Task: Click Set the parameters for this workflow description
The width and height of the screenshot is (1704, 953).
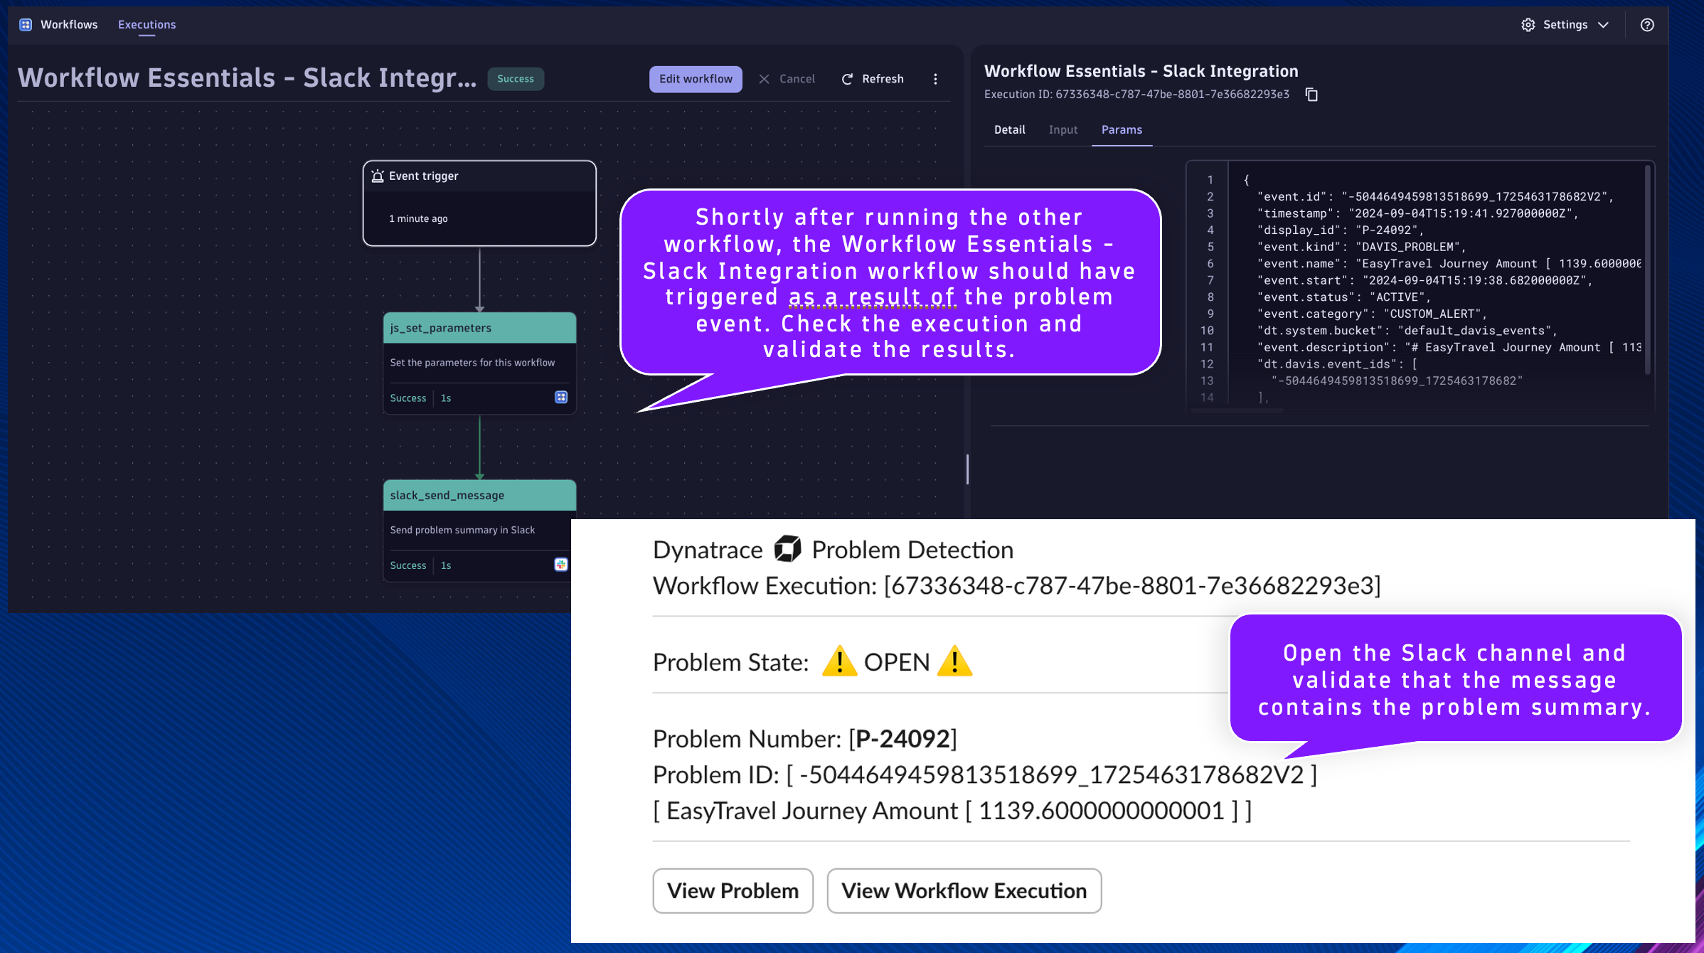Action: 472,363
